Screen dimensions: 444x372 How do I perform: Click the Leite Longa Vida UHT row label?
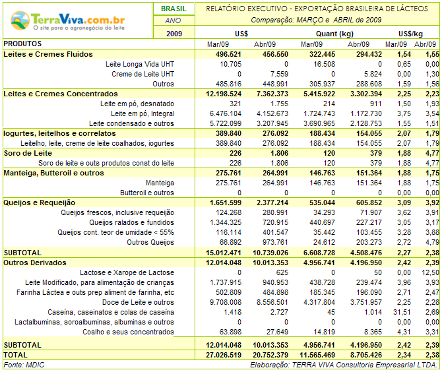point(140,64)
